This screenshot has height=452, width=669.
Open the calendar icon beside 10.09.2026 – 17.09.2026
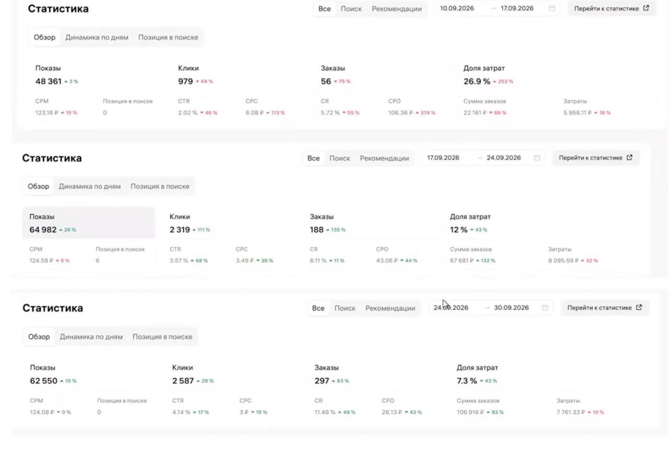pyautogui.click(x=552, y=8)
